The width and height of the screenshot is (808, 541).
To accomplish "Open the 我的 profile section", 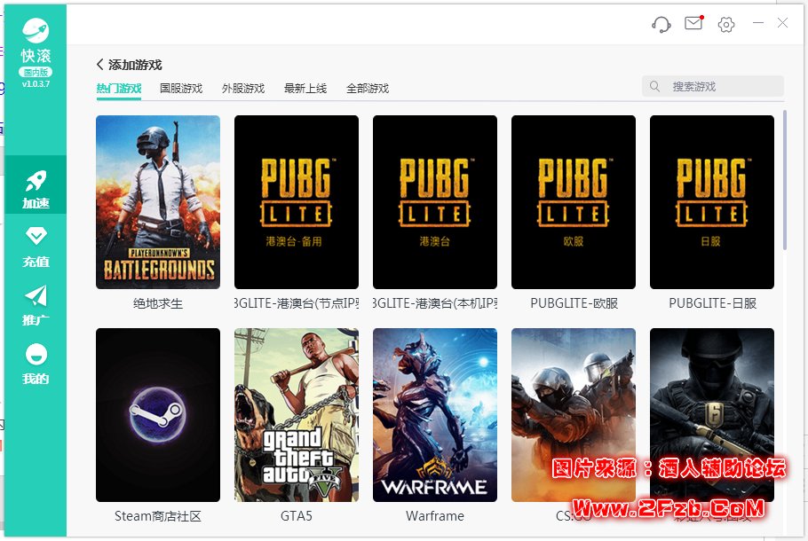I will tap(36, 364).
